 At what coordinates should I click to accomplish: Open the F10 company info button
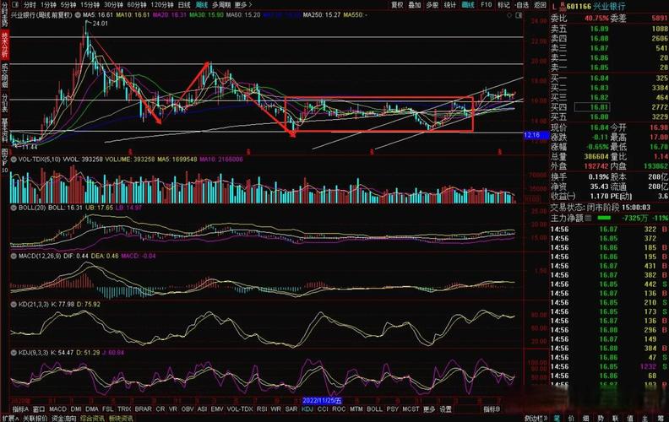(486, 5)
